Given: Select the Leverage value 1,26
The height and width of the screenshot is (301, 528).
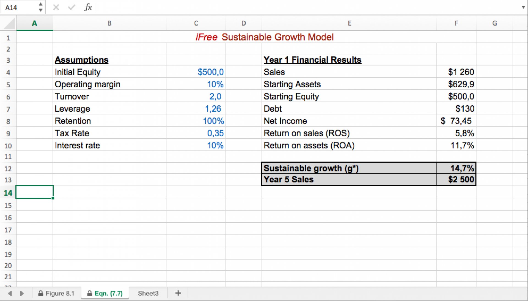Looking at the screenshot, I should pos(196,108).
